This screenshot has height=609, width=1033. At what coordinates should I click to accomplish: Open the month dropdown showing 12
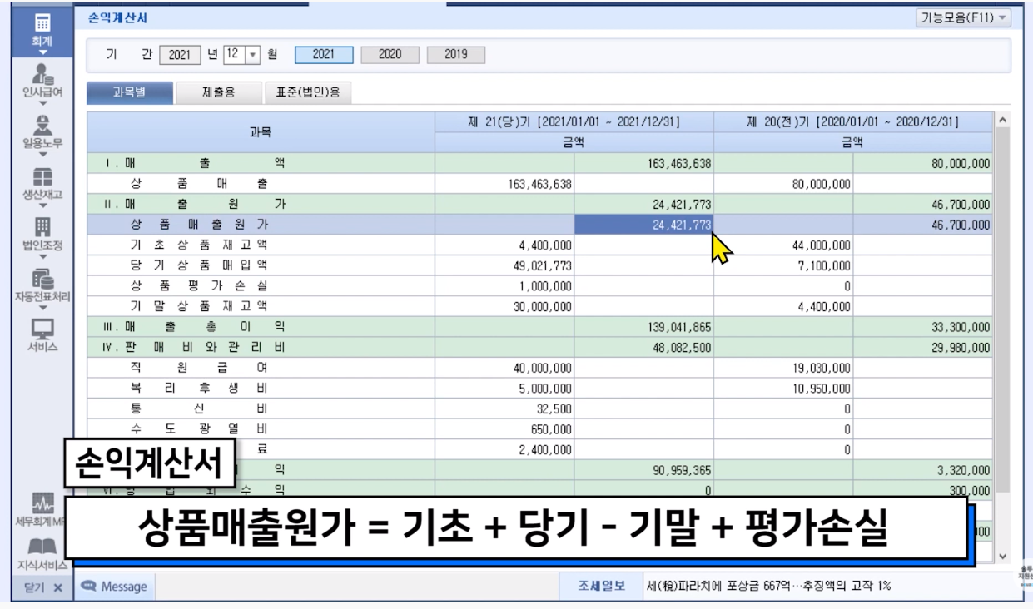tap(253, 55)
